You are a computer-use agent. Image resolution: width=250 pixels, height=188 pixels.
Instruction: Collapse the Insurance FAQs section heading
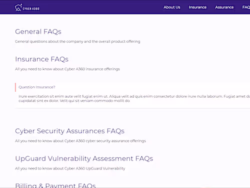coord(41,59)
